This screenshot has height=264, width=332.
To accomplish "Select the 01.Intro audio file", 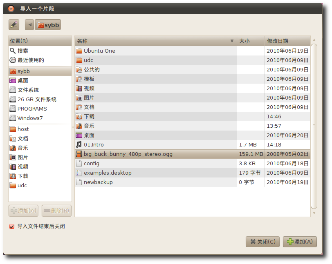I will [193, 144].
